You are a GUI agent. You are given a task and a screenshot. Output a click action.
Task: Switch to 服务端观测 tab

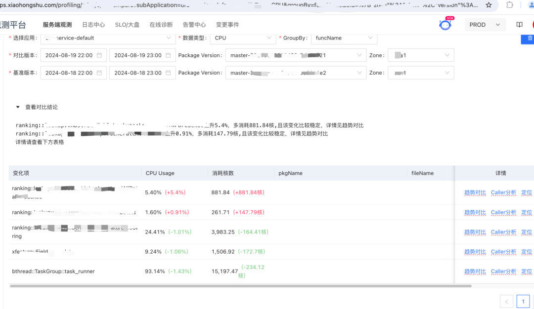click(57, 25)
